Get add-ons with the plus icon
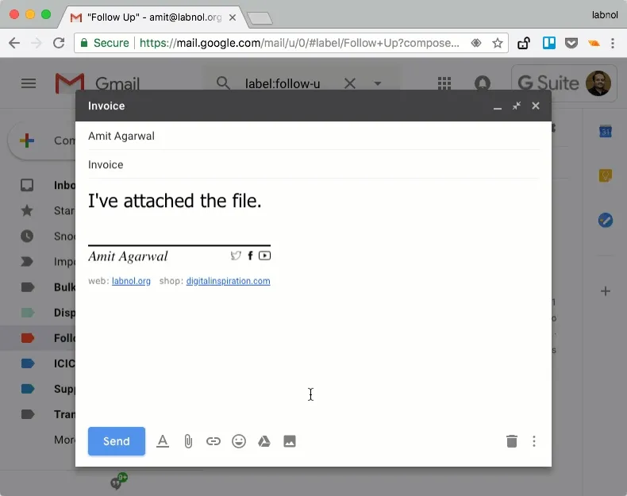The image size is (627, 496). tap(605, 291)
